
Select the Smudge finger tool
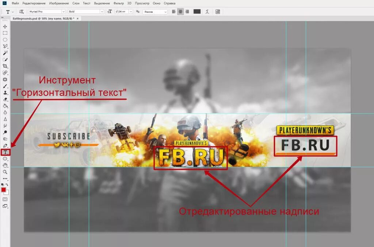click(5, 126)
